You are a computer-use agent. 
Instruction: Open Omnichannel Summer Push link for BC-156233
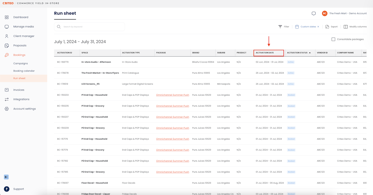(x=173, y=95)
